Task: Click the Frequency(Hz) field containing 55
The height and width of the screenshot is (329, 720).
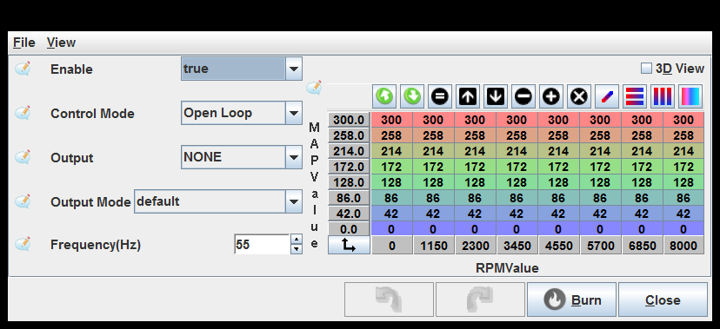Action: tap(263, 244)
